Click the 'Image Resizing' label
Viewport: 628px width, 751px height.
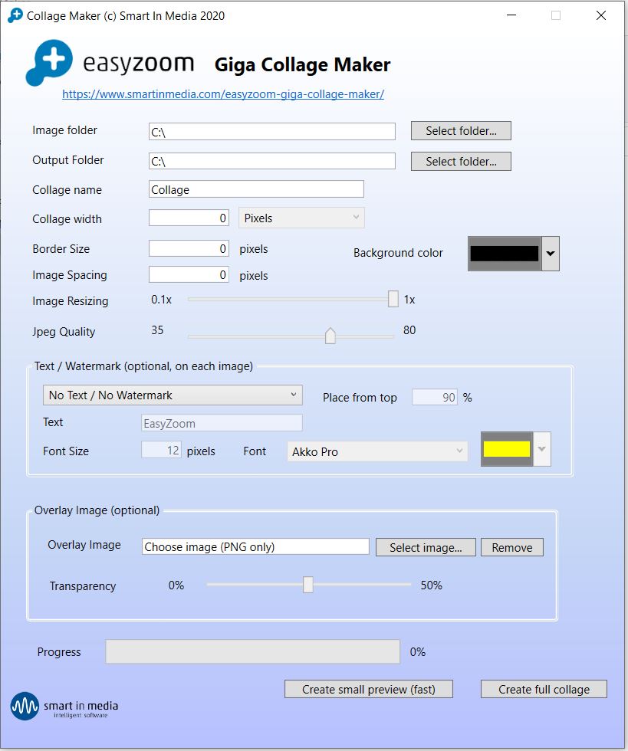tap(71, 300)
